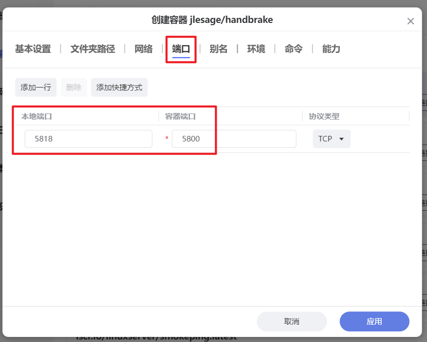Click the 添加一行 button
427x342 pixels.
pyautogui.click(x=36, y=88)
